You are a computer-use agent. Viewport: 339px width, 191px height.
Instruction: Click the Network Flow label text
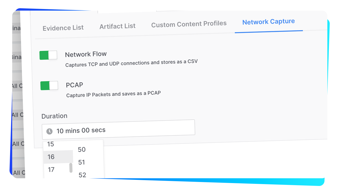[x=86, y=54]
